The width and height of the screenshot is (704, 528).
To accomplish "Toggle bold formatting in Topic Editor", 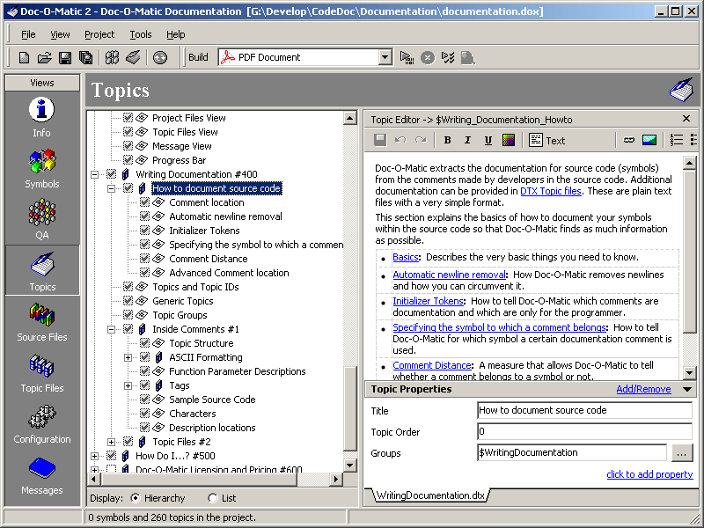I will [447, 140].
